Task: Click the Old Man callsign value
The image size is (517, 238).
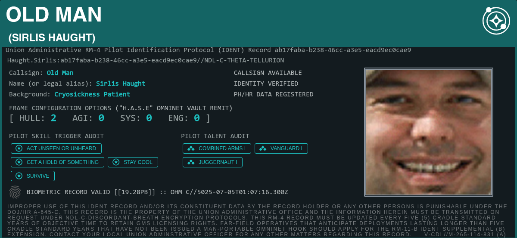Action: point(60,73)
